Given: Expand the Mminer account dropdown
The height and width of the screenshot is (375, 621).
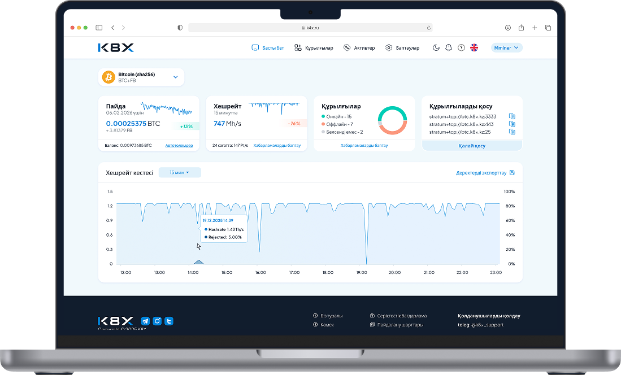Looking at the screenshot, I should 506,48.
